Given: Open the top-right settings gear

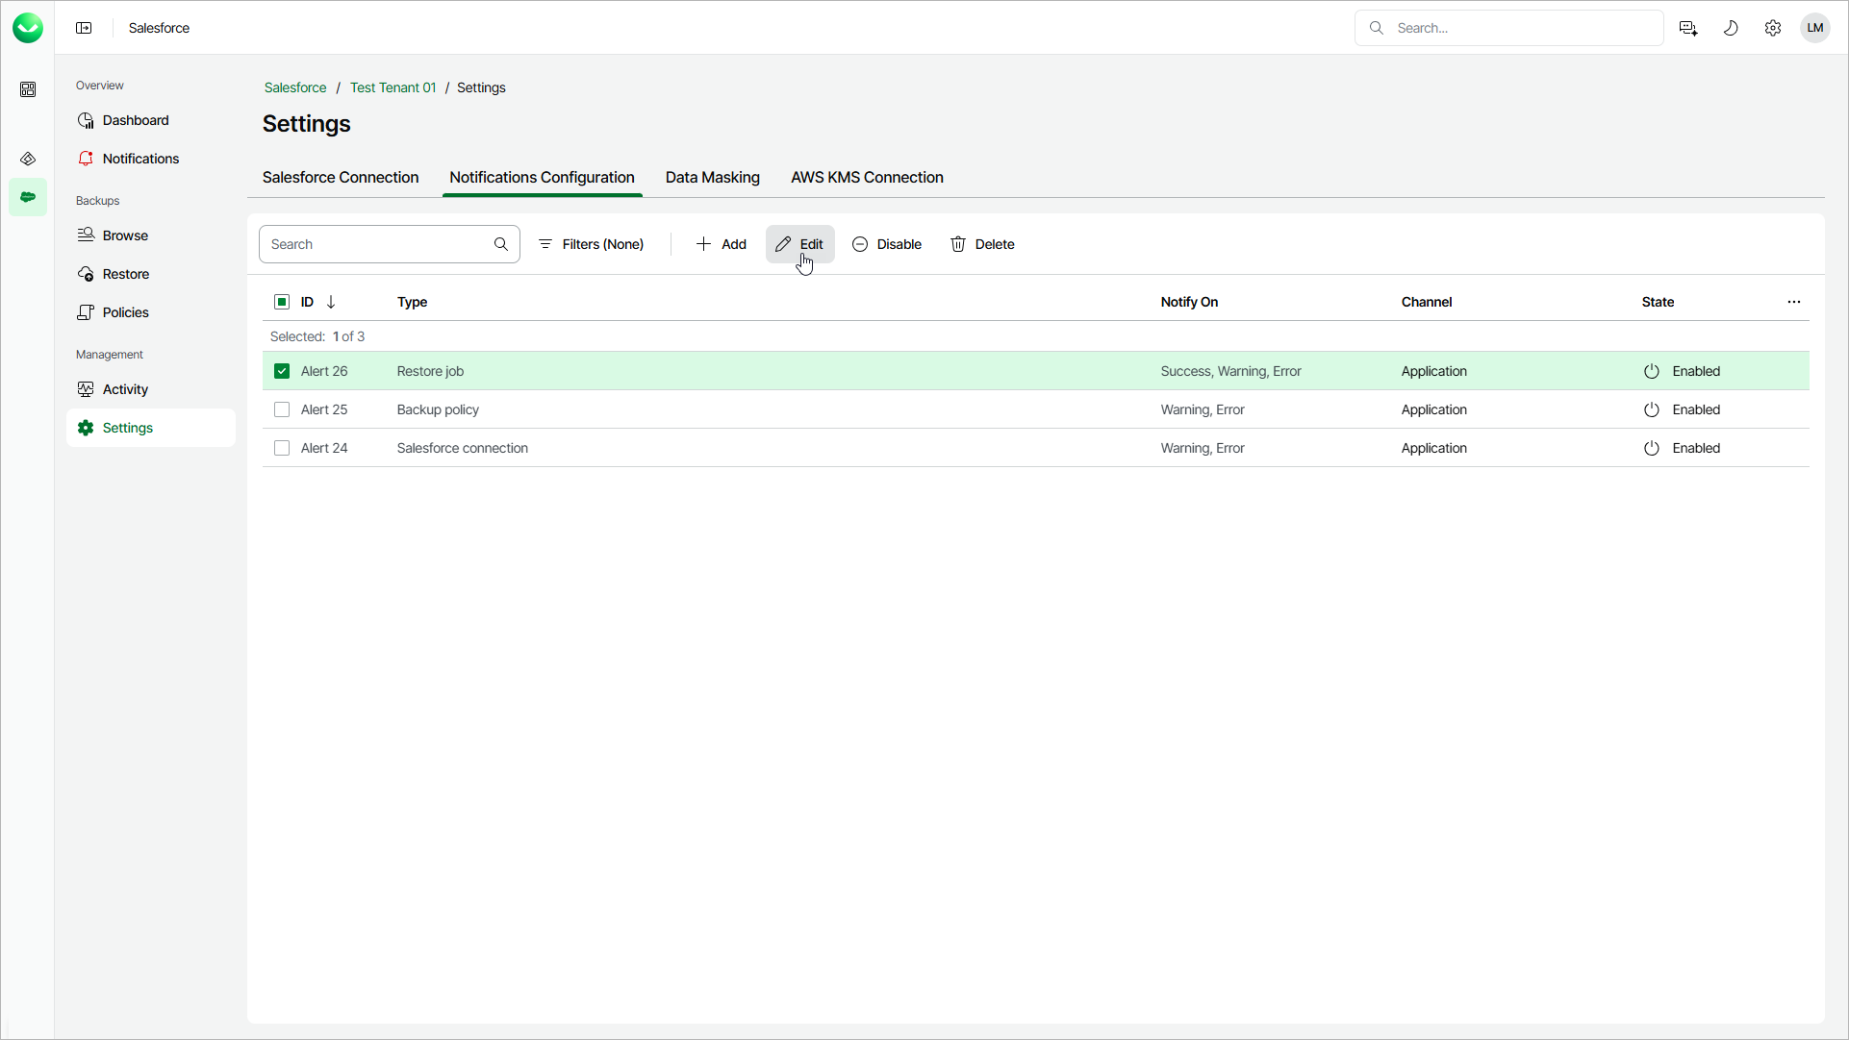Looking at the screenshot, I should tap(1773, 28).
